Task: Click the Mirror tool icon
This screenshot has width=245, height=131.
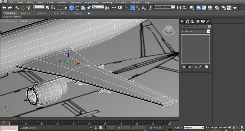Action: pyautogui.click(x=179, y=7)
